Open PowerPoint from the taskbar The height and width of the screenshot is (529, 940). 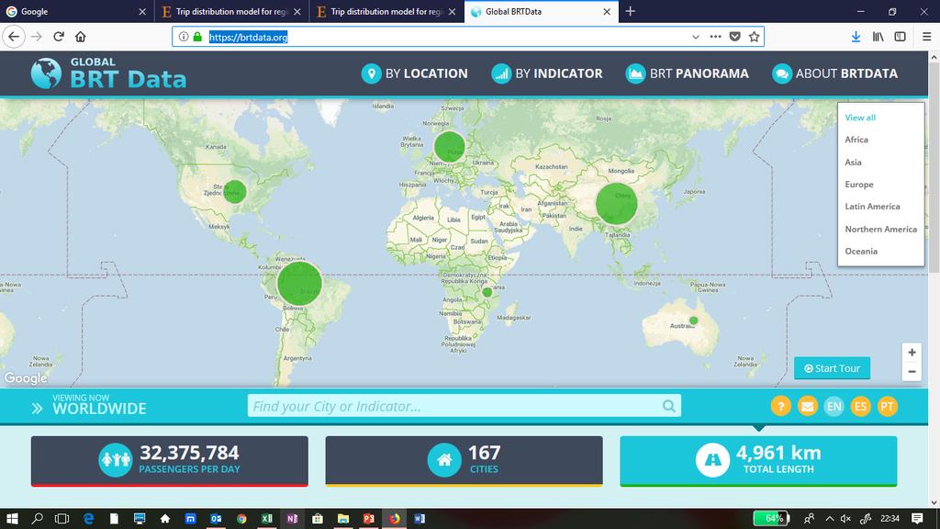point(369,518)
